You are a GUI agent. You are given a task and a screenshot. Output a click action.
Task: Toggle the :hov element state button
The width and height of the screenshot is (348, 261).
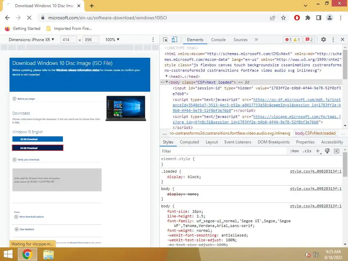[295, 151]
